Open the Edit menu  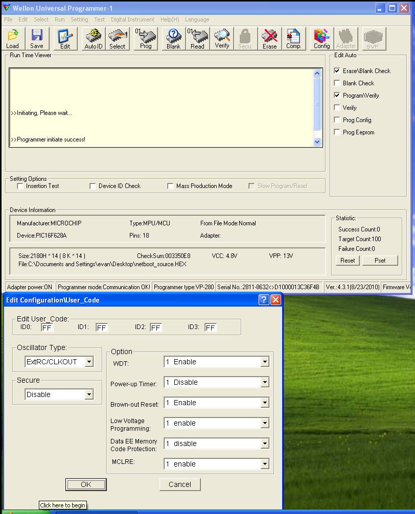pyautogui.click(x=23, y=19)
